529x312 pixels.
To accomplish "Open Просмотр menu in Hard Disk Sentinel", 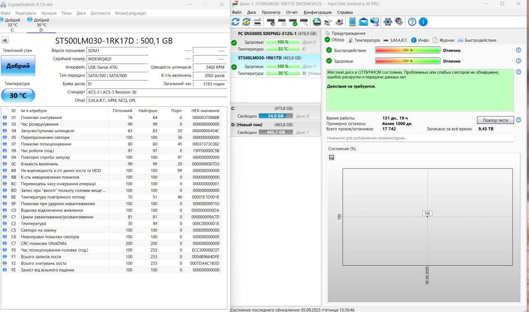I will (271, 12).
